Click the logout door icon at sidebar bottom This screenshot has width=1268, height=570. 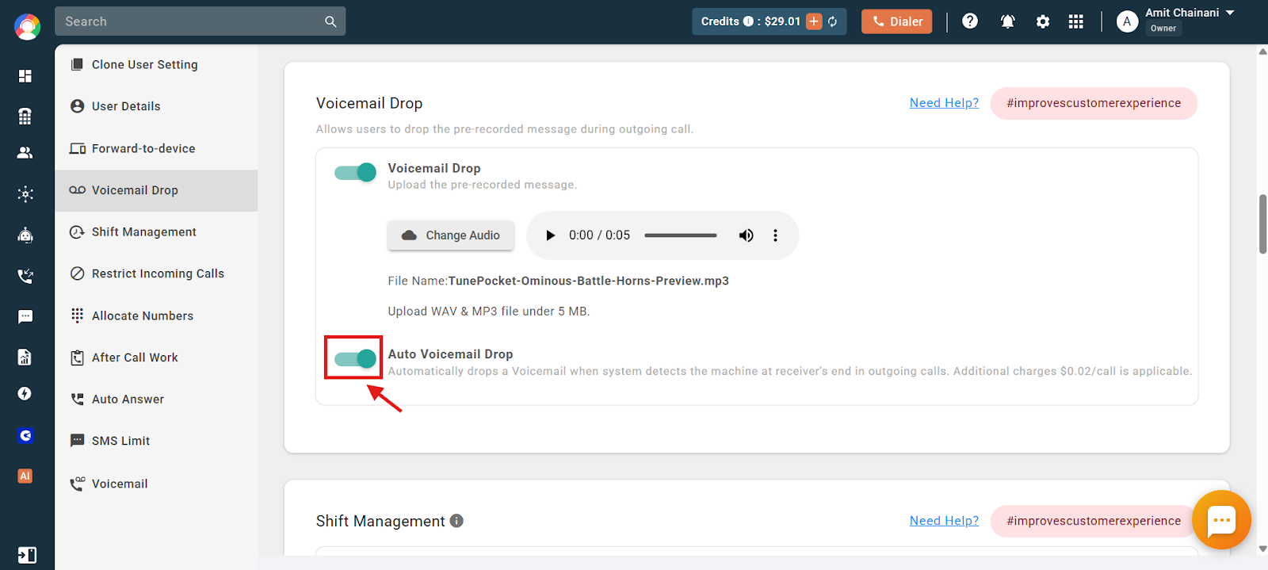[x=26, y=555]
